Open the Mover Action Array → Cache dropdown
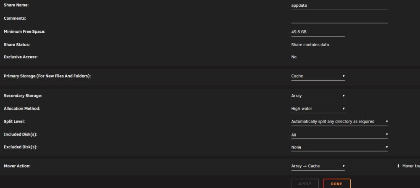 pos(318,166)
